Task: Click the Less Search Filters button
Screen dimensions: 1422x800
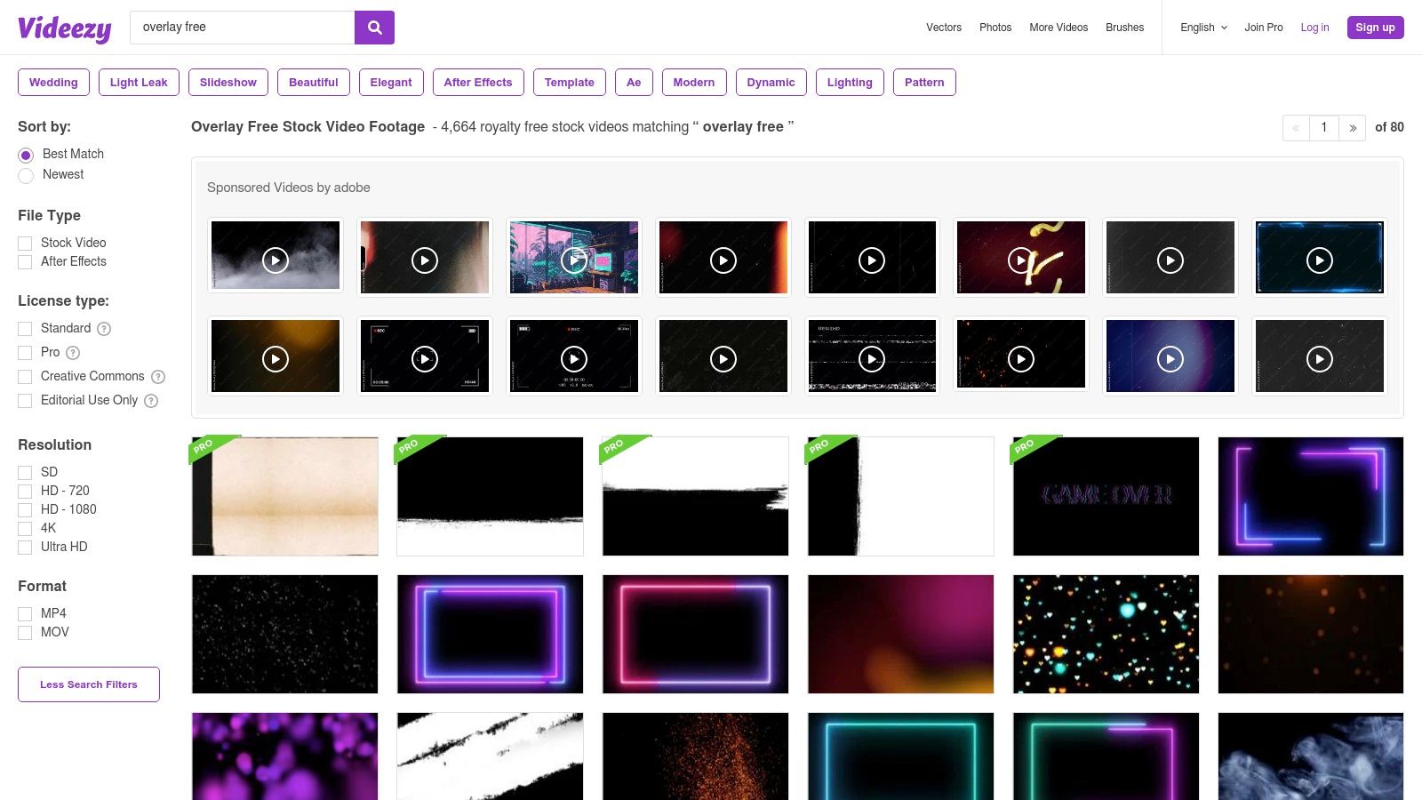Action: (x=88, y=684)
